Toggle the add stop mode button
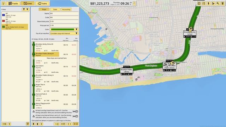Screen dimensions: 226x127 point(76,124)
